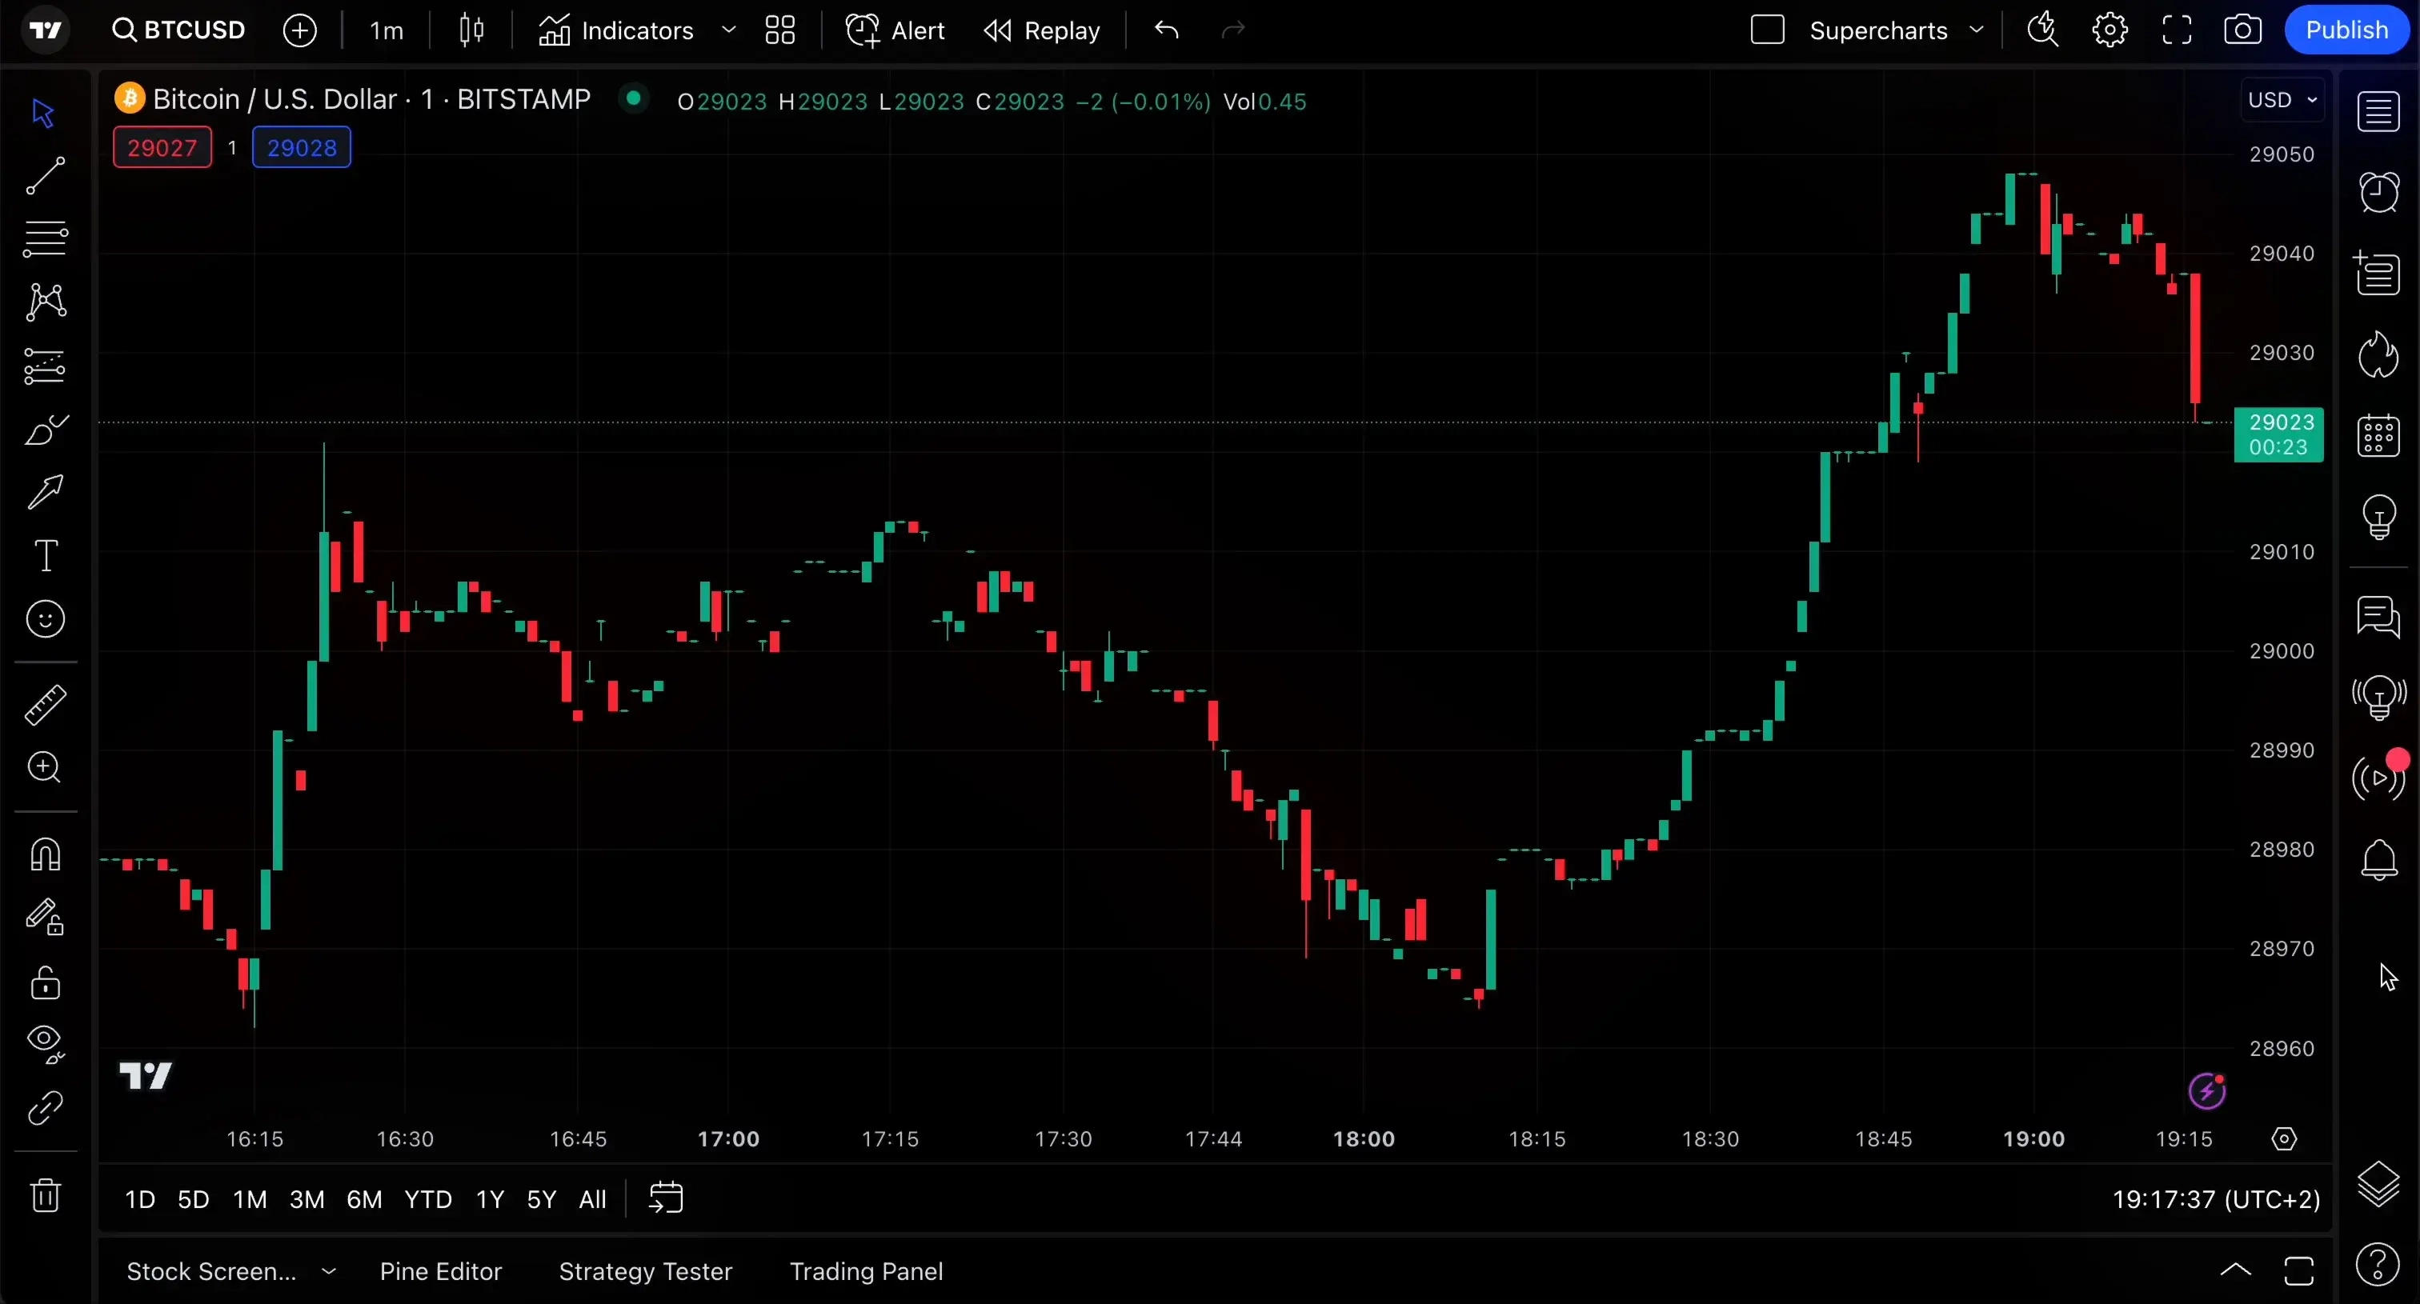Start Replay mode

[x=1043, y=30]
